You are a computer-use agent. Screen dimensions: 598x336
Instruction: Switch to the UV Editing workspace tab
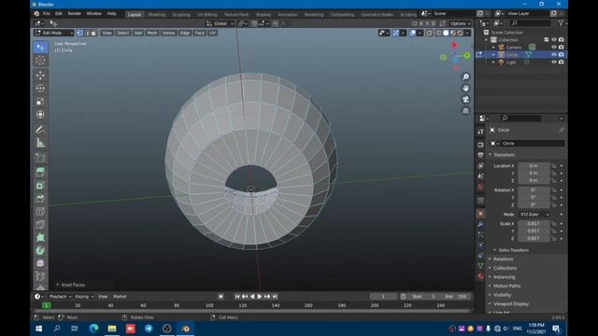(x=207, y=15)
